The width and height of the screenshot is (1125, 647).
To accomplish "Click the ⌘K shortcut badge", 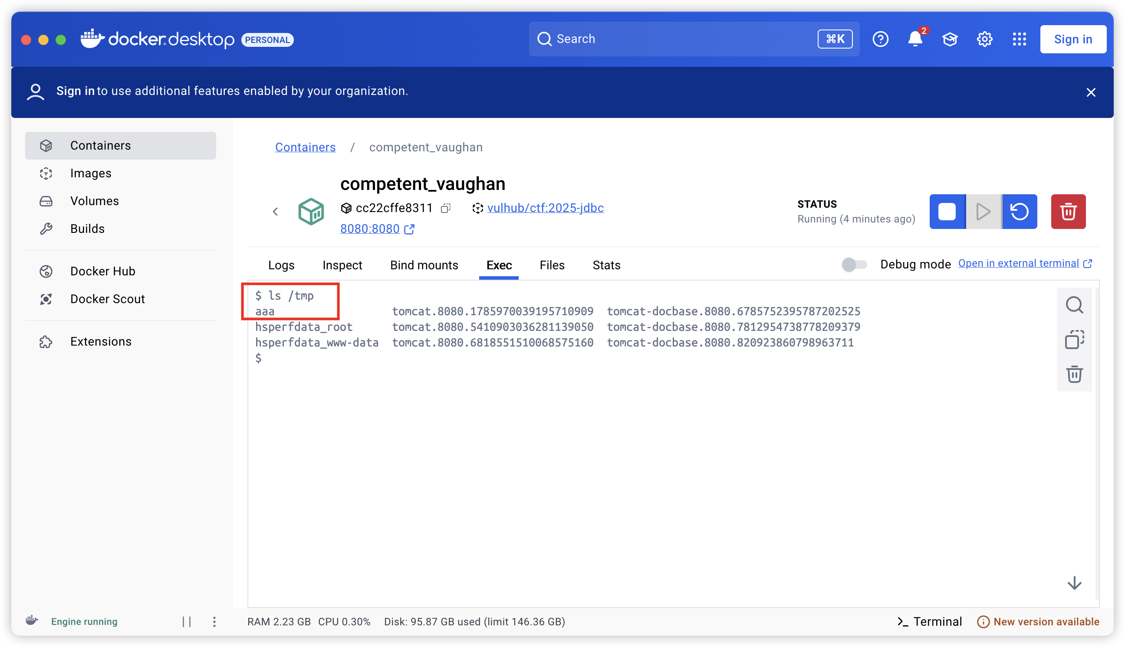I will [835, 39].
